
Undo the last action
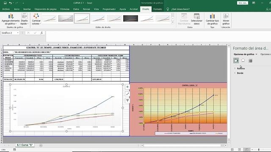[10, 3]
